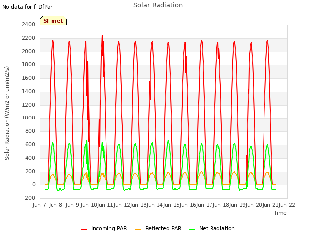Screen dimensions: 317x238
Task: Click the 1400 y-axis tick label
Action: [x=29, y=91]
